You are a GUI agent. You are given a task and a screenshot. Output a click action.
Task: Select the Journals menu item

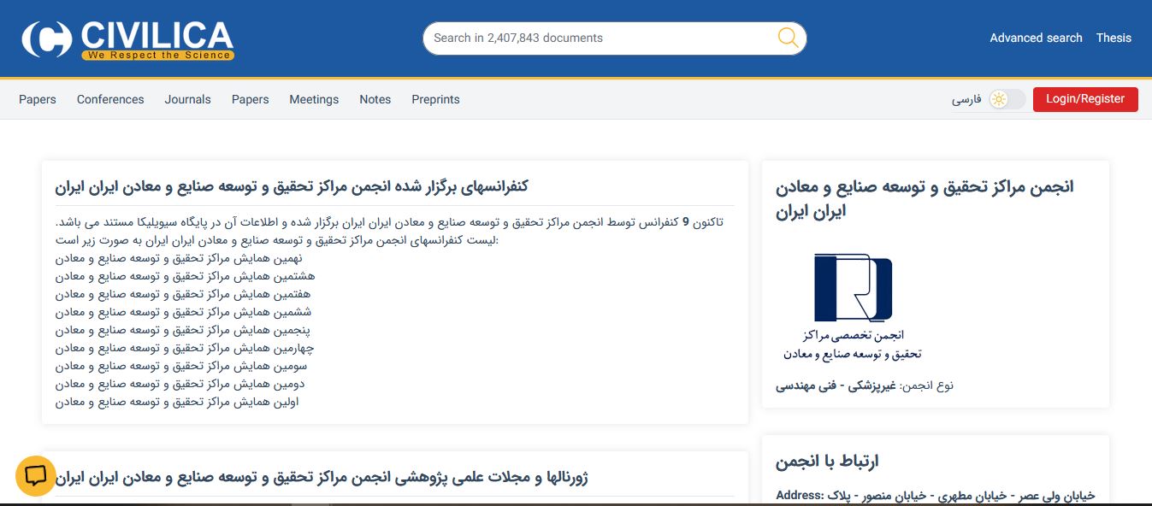click(187, 99)
